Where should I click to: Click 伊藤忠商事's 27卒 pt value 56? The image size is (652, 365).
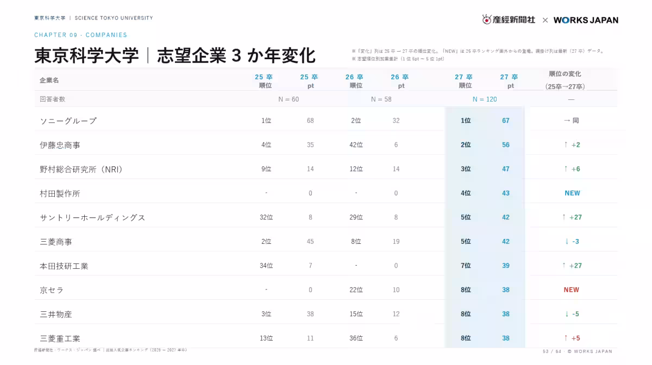pyautogui.click(x=506, y=145)
